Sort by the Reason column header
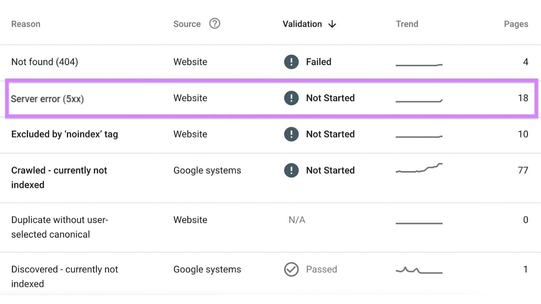 26,24
